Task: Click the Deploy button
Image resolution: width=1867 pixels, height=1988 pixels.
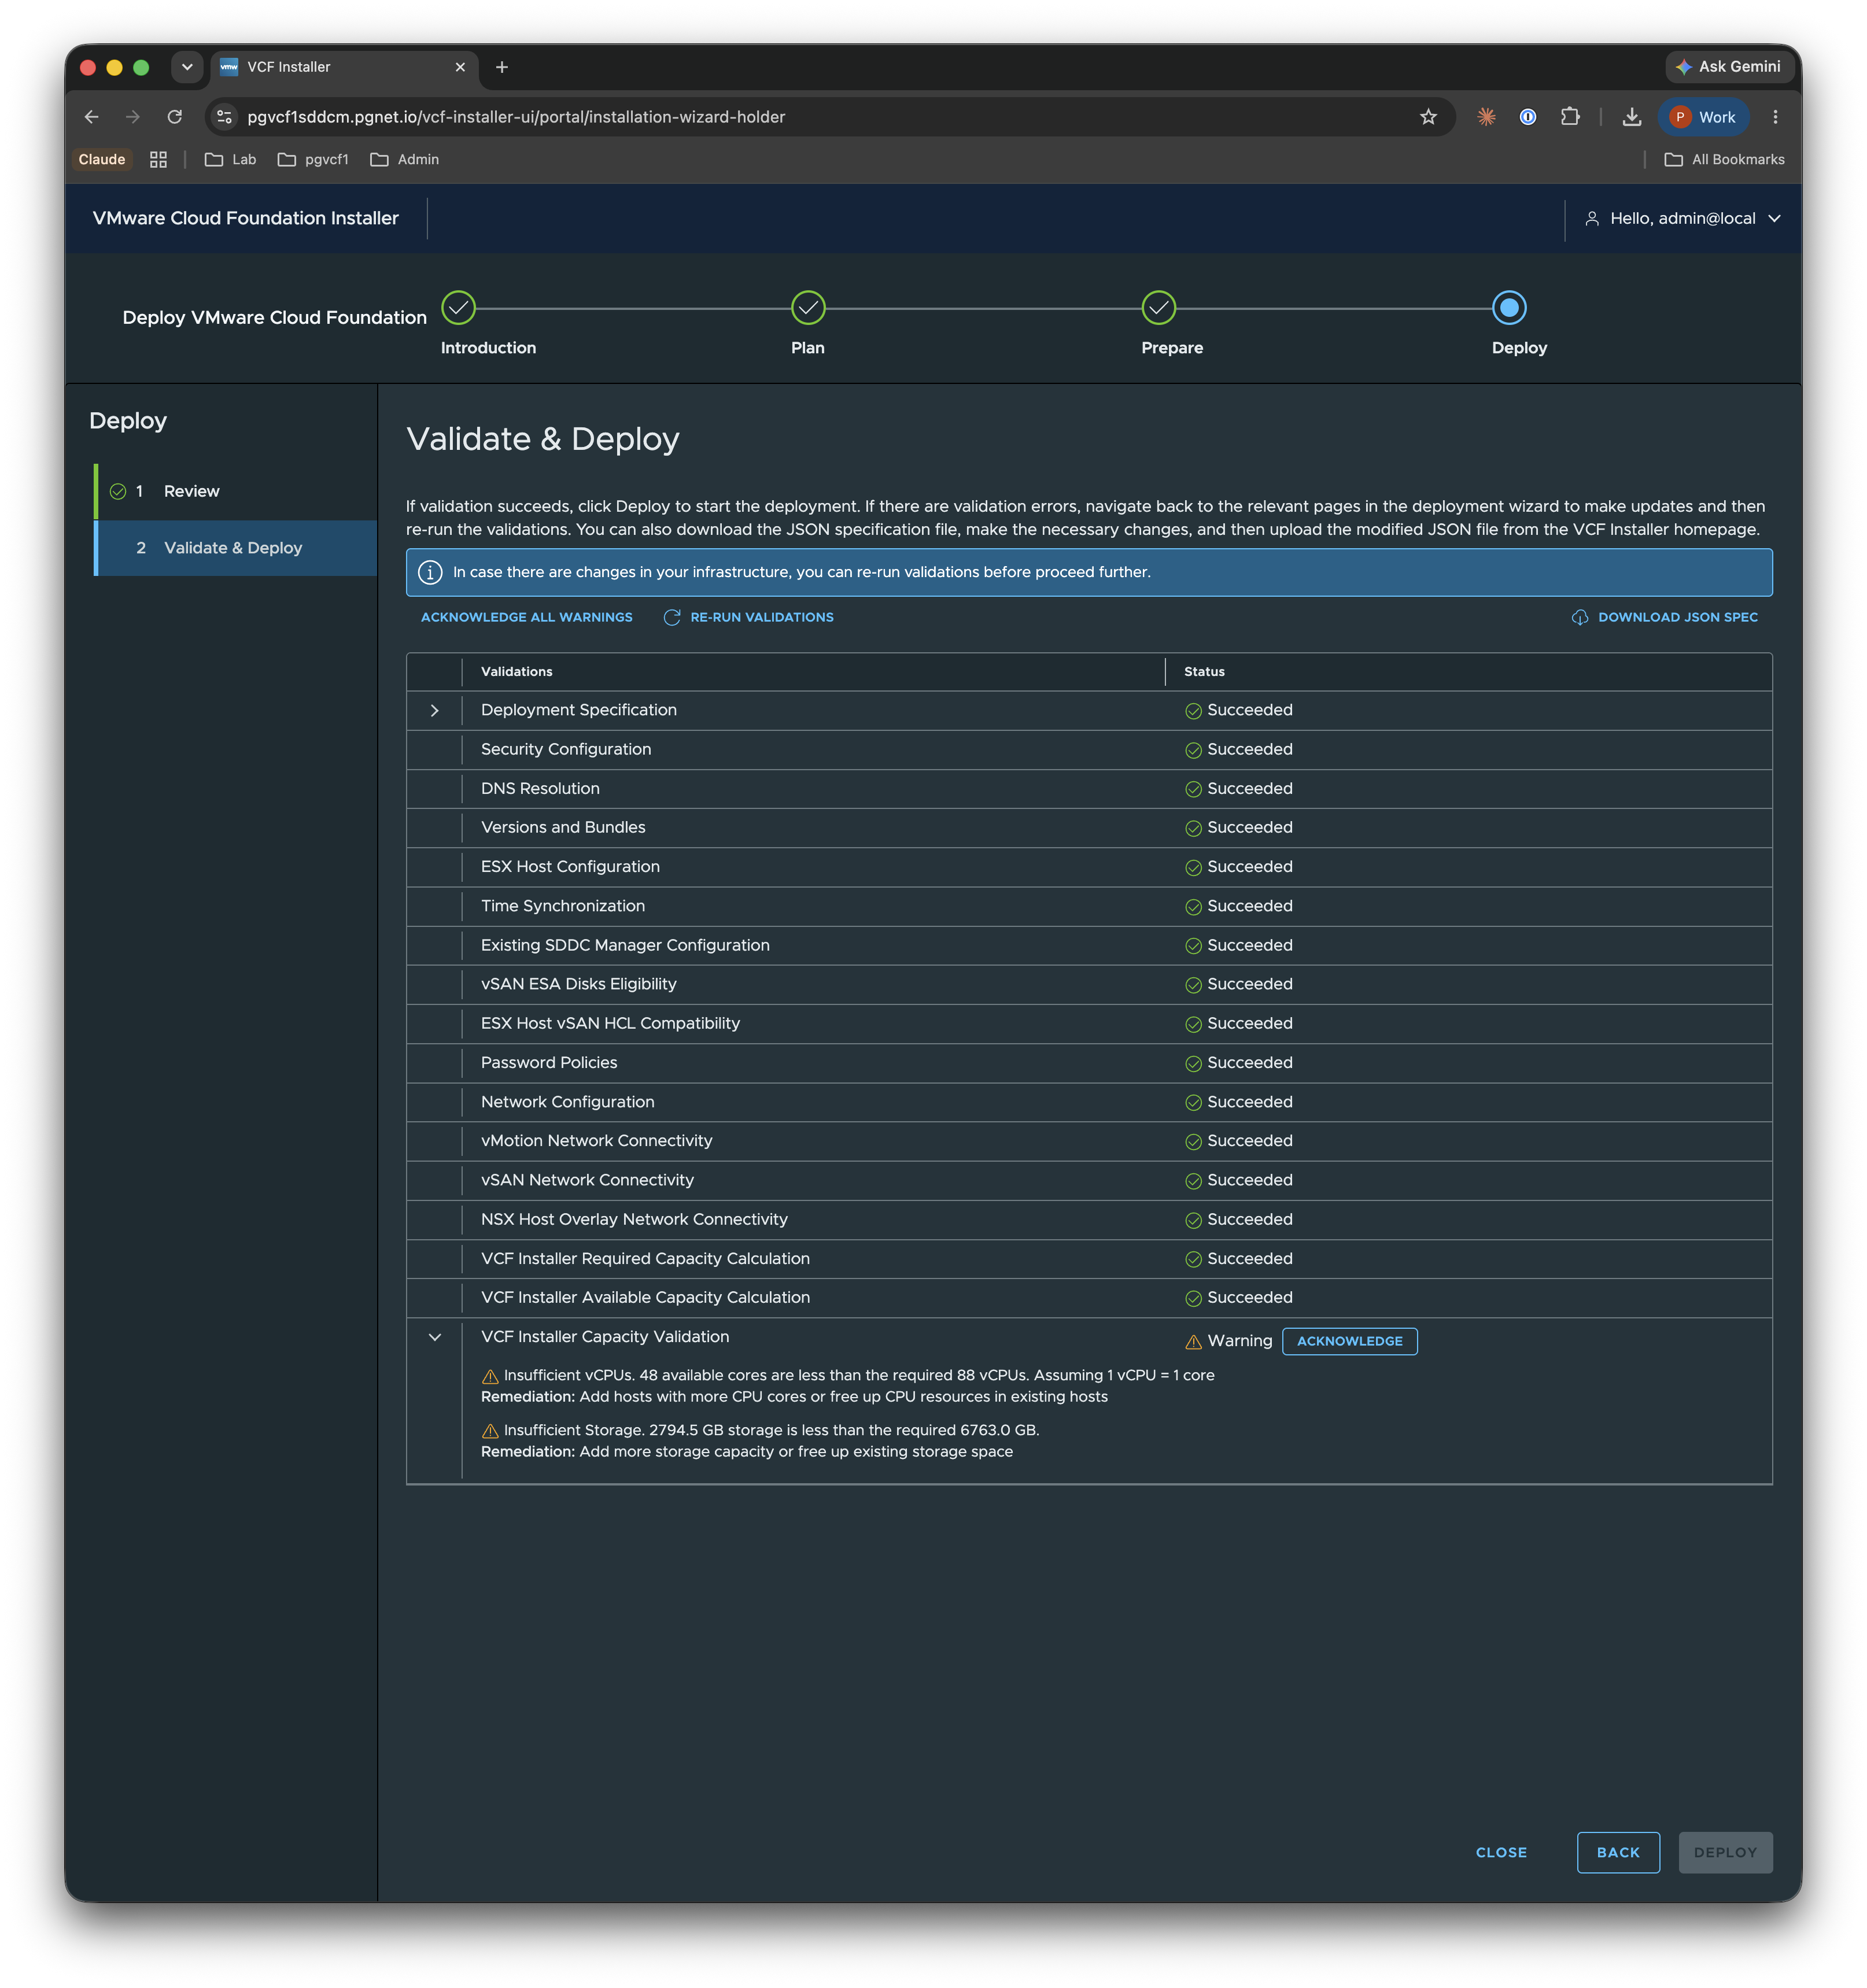Action: pyautogui.click(x=1725, y=1853)
